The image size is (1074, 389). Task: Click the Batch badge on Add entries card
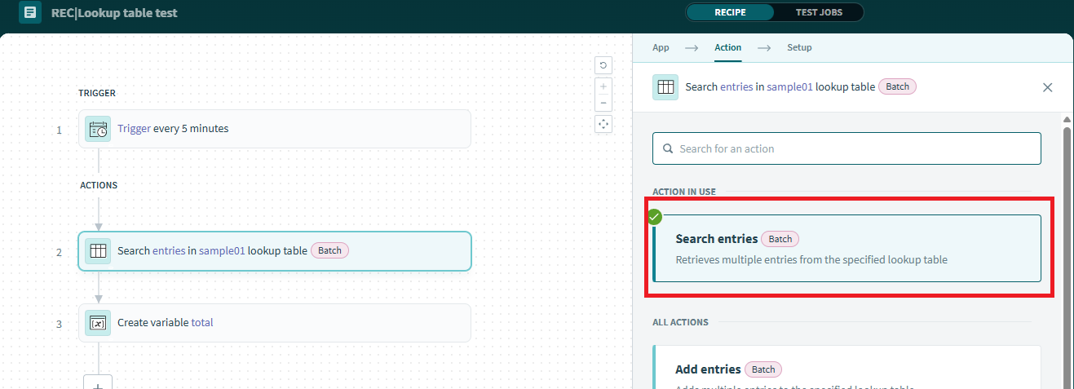763,369
